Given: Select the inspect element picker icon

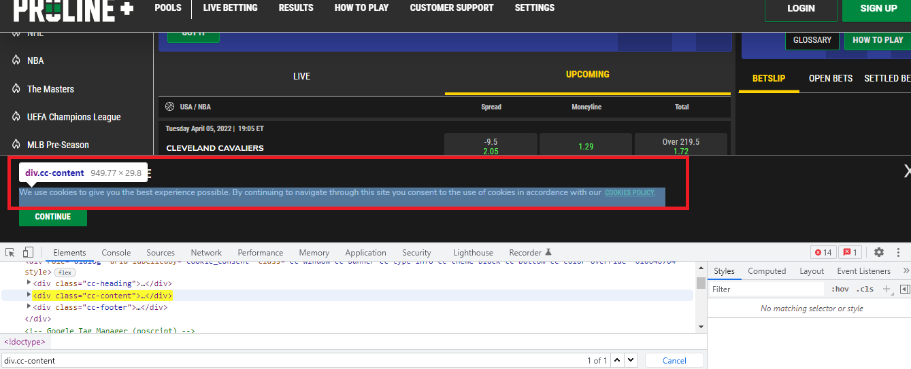Looking at the screenshot, I should [x=10, y=252].
